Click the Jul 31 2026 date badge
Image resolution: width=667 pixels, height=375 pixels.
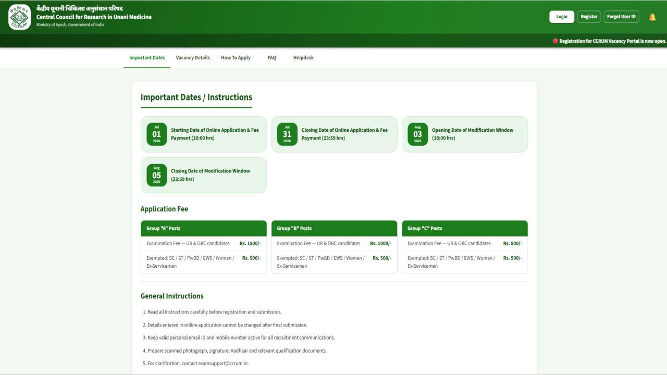[287, 134]
